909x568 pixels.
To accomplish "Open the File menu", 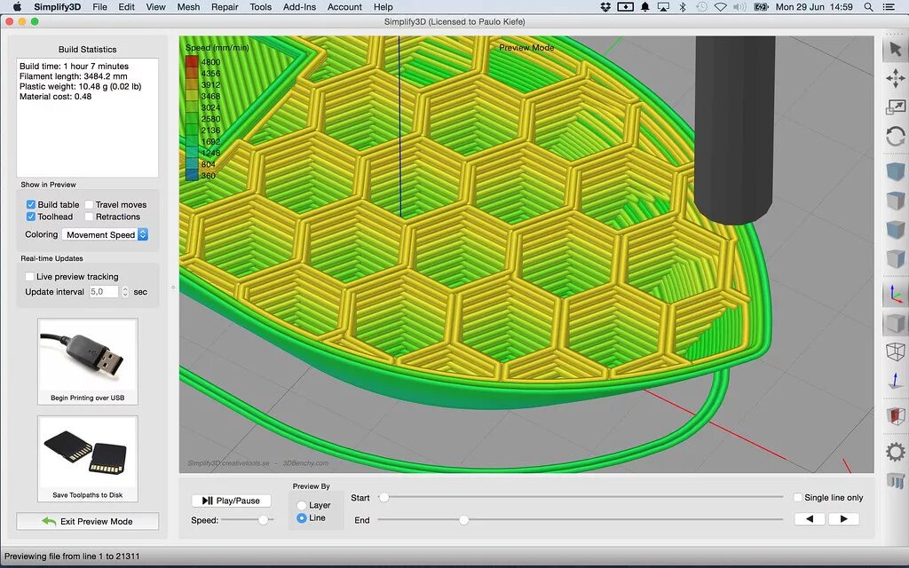I will click(x=99, y=7).
